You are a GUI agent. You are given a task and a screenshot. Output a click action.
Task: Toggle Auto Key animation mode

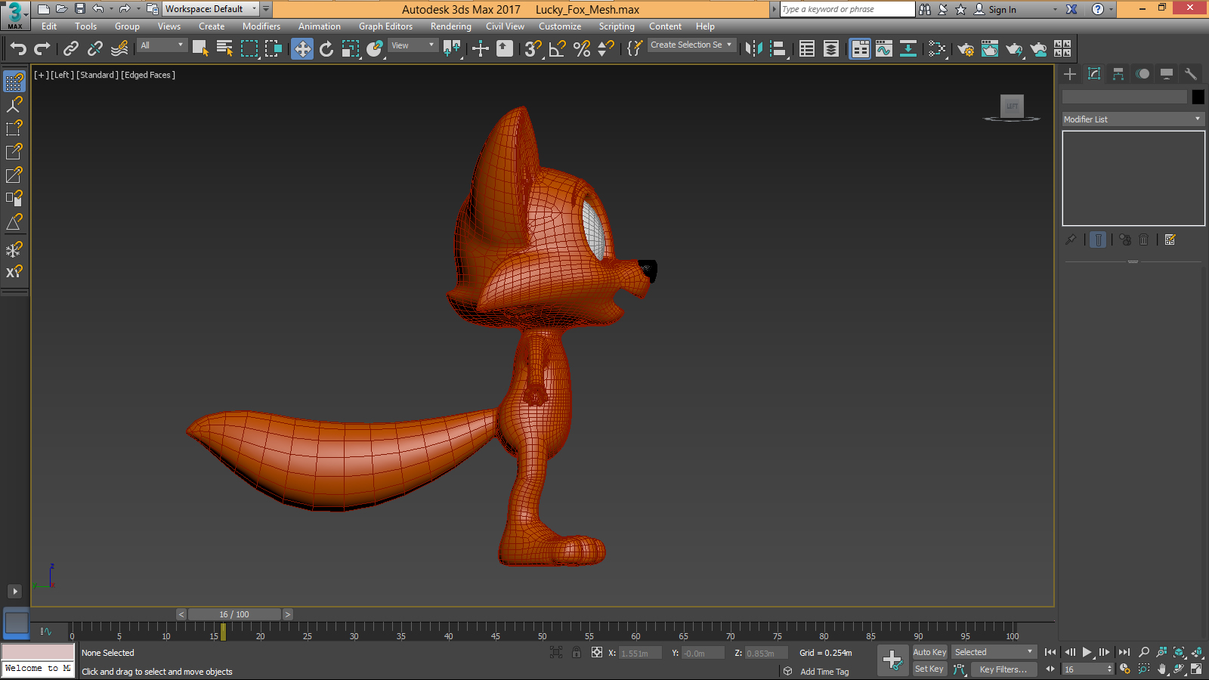pos(929,652)
